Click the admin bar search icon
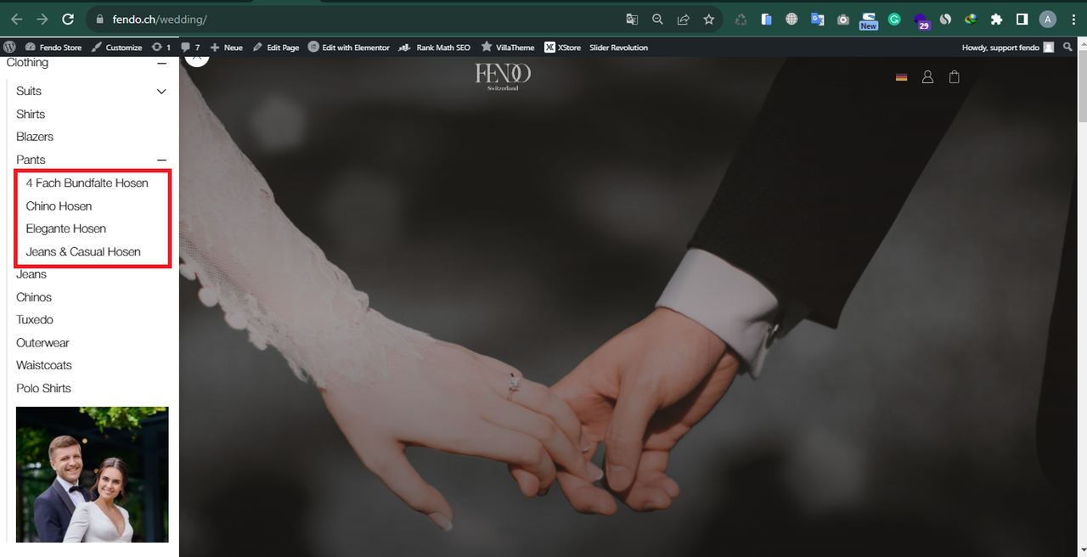This screenshot has width=1087, height=557. point(1067,48)
